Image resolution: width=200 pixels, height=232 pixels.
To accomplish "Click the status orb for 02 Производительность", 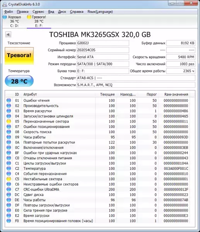I will (x=9, y=106).
